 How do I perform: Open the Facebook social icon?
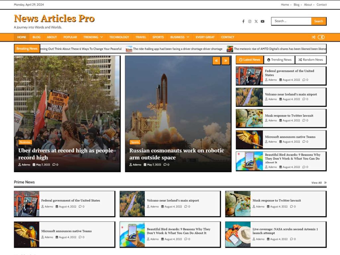coord(243,21)
